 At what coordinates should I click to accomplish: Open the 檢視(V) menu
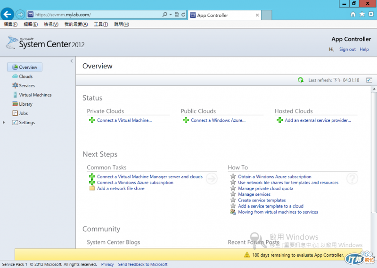coord(51,24)
